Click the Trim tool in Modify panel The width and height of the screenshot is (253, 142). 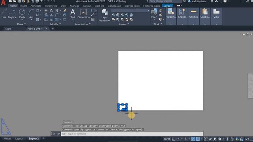[x=57, y=11]
